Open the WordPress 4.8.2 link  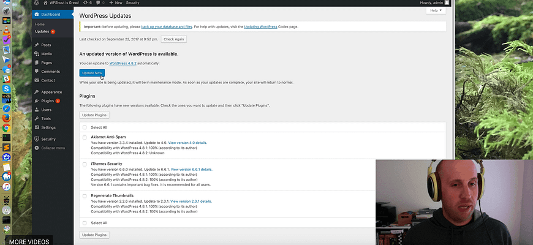123,63
